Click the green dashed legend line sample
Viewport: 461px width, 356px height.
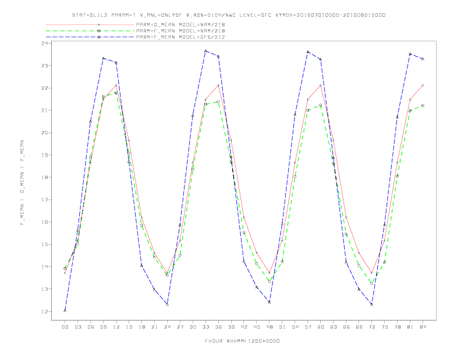click(90, 31)
